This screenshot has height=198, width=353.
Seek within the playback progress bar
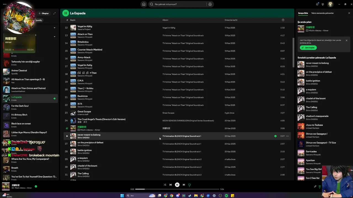177,189
